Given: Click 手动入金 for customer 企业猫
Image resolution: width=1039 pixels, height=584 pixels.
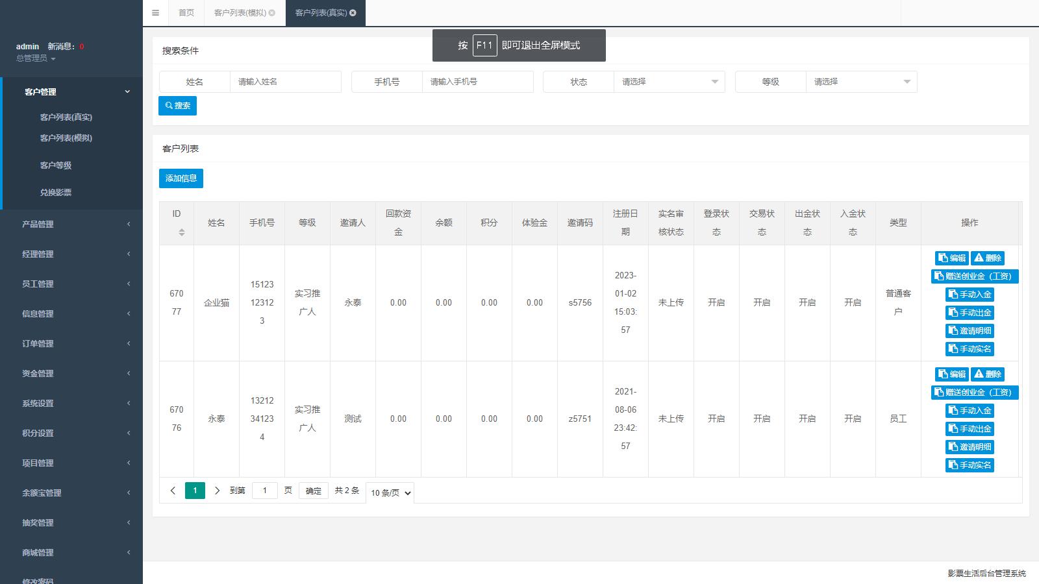Looking at the screenshot, I should [x=970, y=295].
